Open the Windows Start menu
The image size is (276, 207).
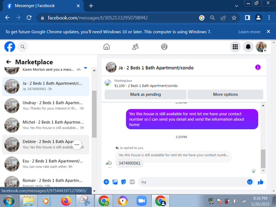point(8,201)
